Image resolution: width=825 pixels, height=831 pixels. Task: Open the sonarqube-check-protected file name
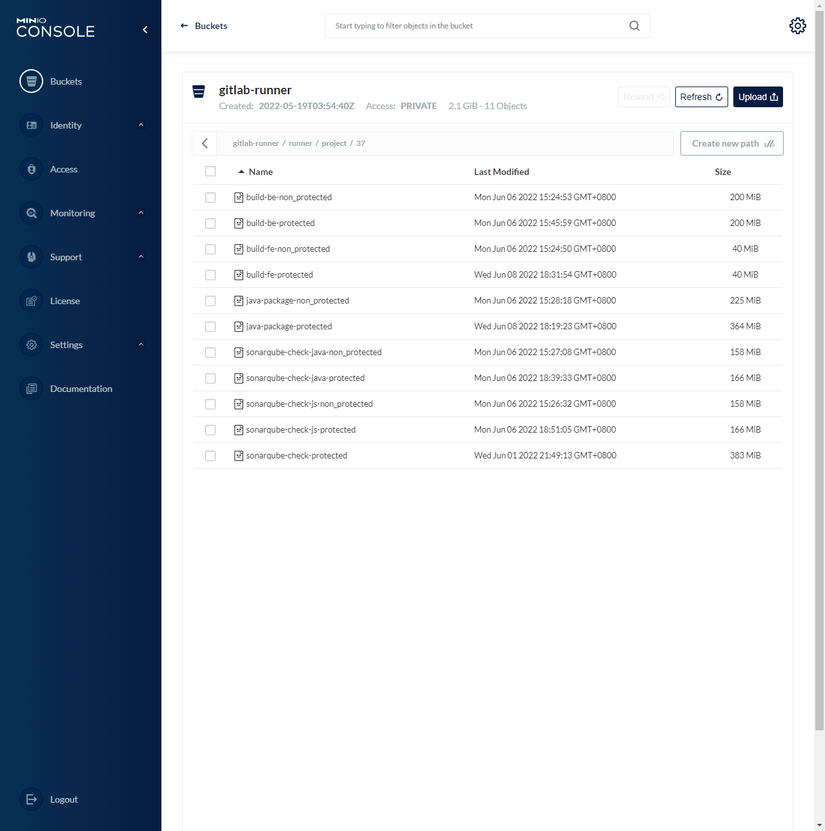click(296, 456)
